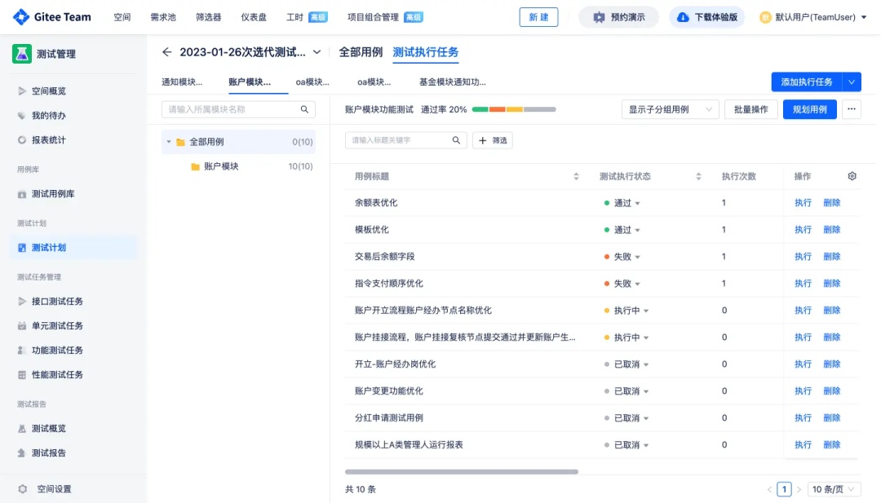The image size is (881, 503).
Task: Switch to the 全部用例 tab
Action: [x=361, y=52]
